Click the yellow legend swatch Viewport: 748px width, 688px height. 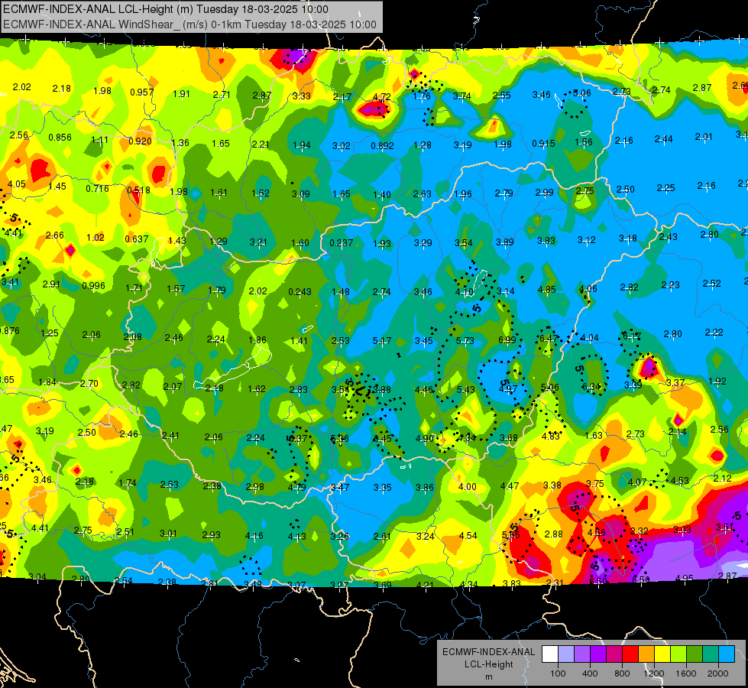(x=662, y=654)
